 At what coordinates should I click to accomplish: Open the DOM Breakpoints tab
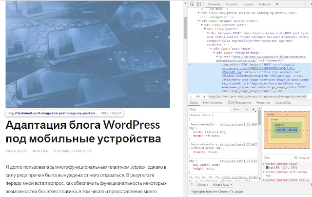(x=239, y=103)
